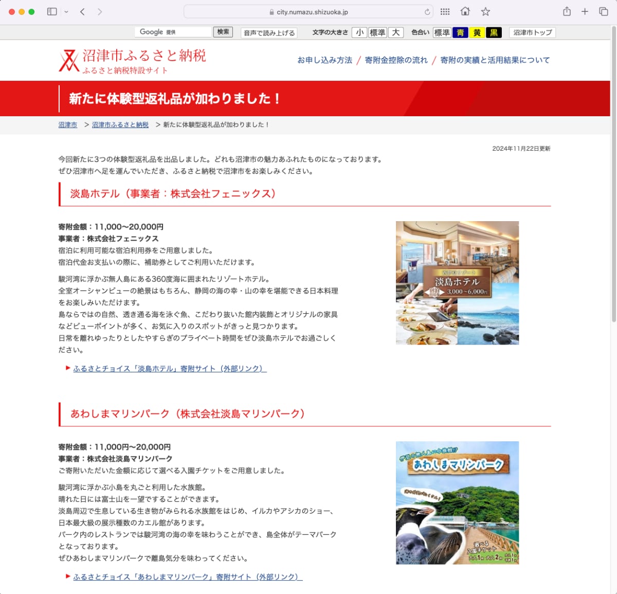
Task: Show all tabs with the tab overview icon
Action: click(x=604, y=11)
